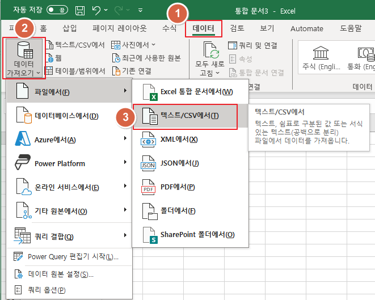Open the 온라인 서비스에서(E) submenu

[x=69, y=187]
